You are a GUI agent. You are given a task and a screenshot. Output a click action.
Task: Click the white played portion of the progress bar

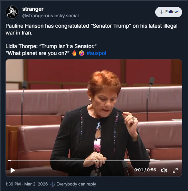click(x=9, y=161)
